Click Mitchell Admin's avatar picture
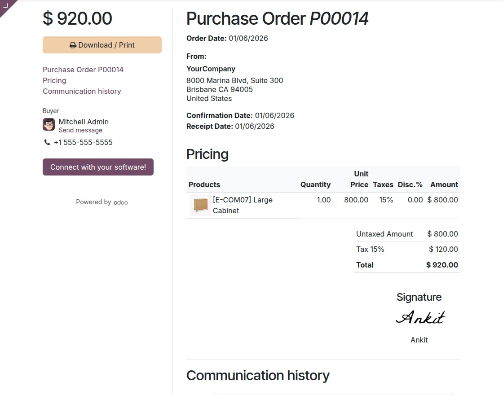Screen dimensions: 503x395 pos(49,124)
